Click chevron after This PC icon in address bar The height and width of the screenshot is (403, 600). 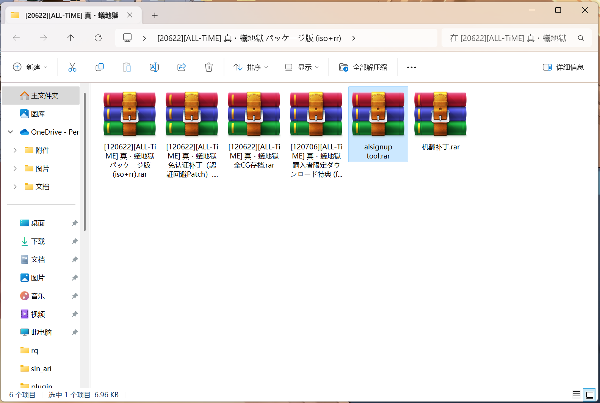(x=144, y=38)
